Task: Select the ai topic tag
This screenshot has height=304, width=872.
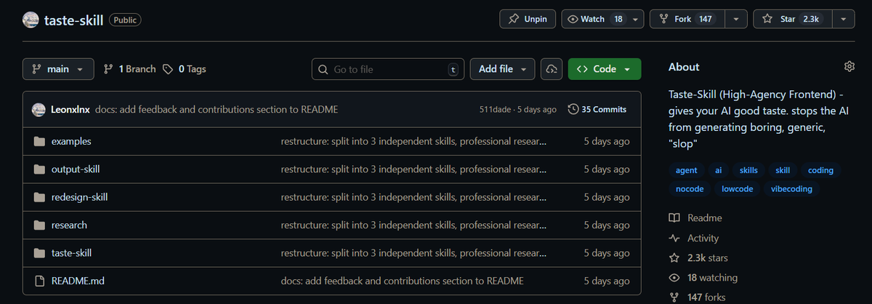Action: coord(718,170)
